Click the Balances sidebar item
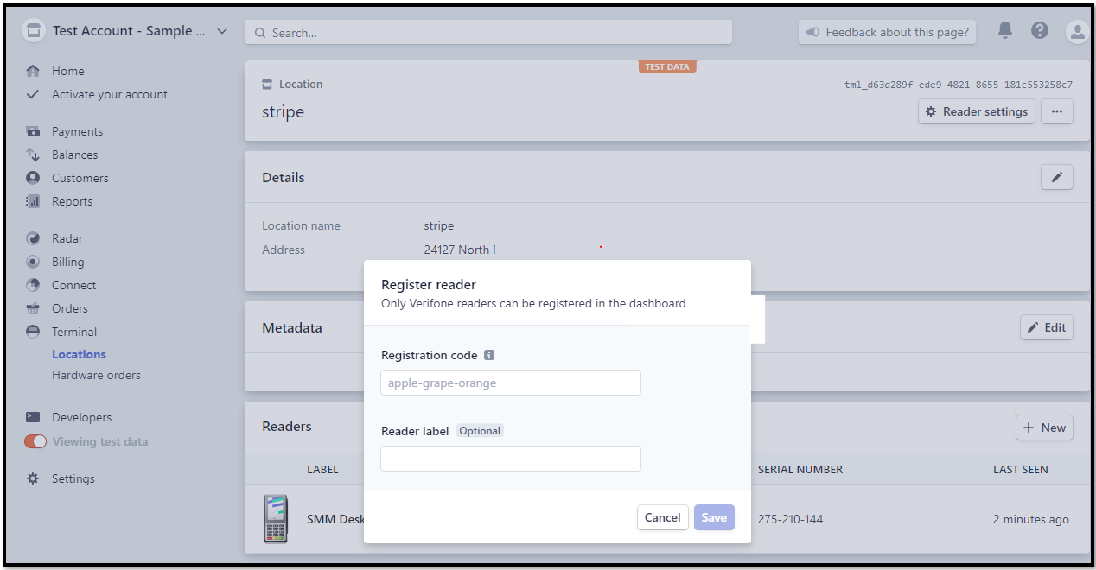This screenshot has width=1096, height=570. 74,155
